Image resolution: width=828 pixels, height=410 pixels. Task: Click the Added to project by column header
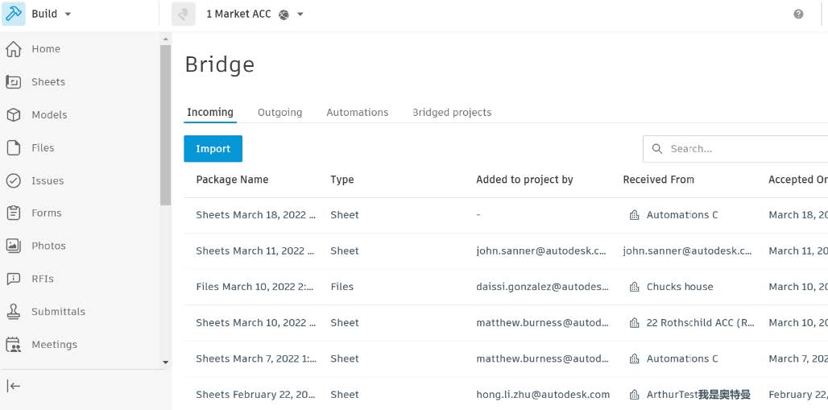tap(525, 180)
